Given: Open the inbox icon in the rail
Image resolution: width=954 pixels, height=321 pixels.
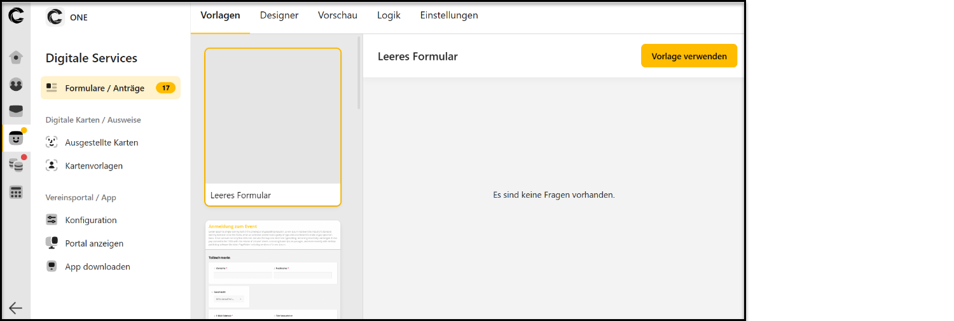Looking at the screenshot, I should [x=16, y=111].
